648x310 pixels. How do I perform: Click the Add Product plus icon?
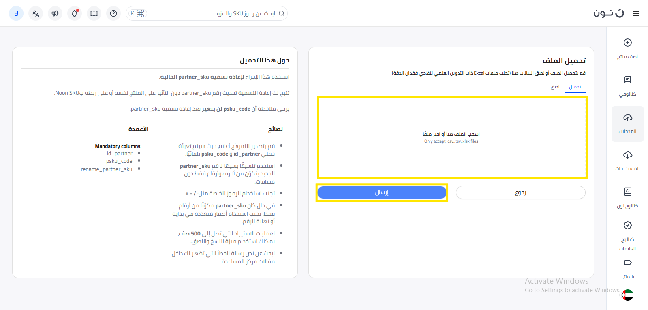pos(627,43)
